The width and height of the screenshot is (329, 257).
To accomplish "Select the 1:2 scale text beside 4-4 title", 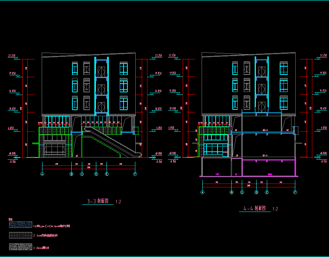I will click(276, 209).
